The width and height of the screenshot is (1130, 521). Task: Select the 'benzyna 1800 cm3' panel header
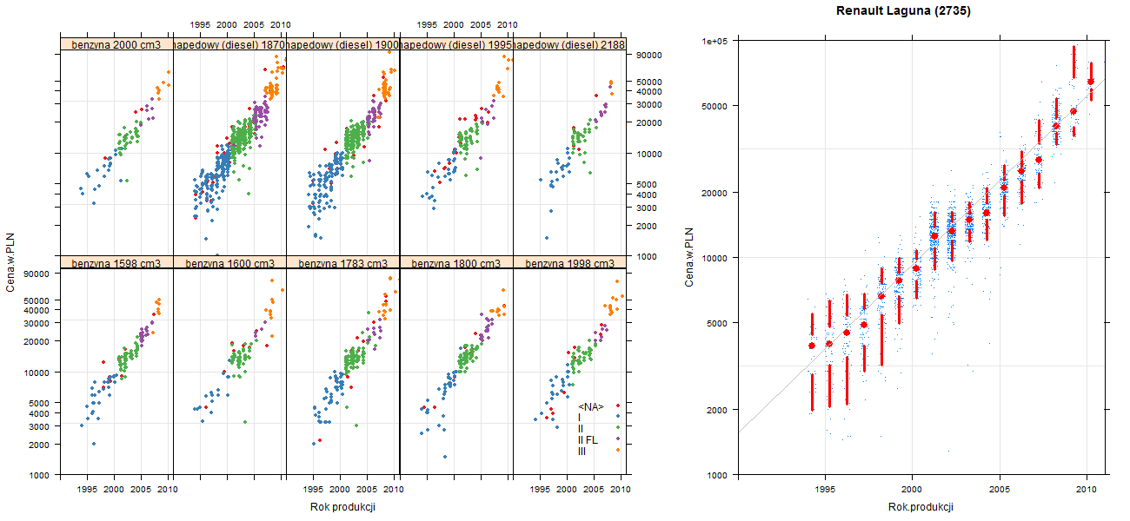(456, 263)
